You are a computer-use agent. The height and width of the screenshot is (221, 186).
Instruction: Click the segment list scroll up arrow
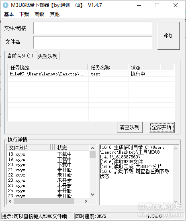coord(92,148)
